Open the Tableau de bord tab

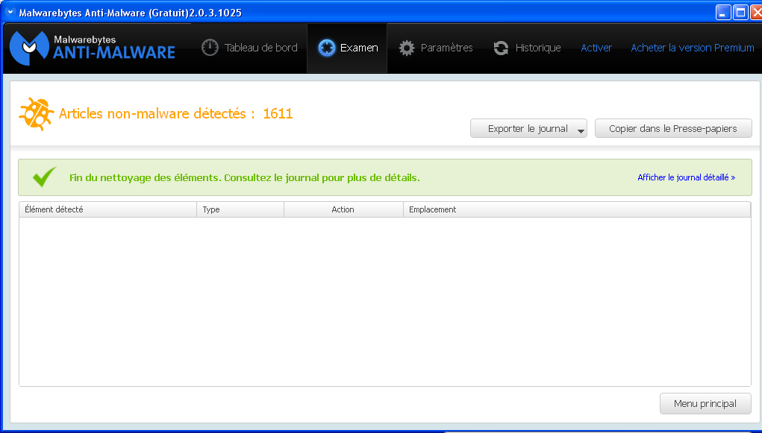249,48
